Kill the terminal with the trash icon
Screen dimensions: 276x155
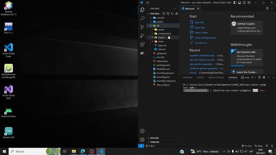[264, 77]
